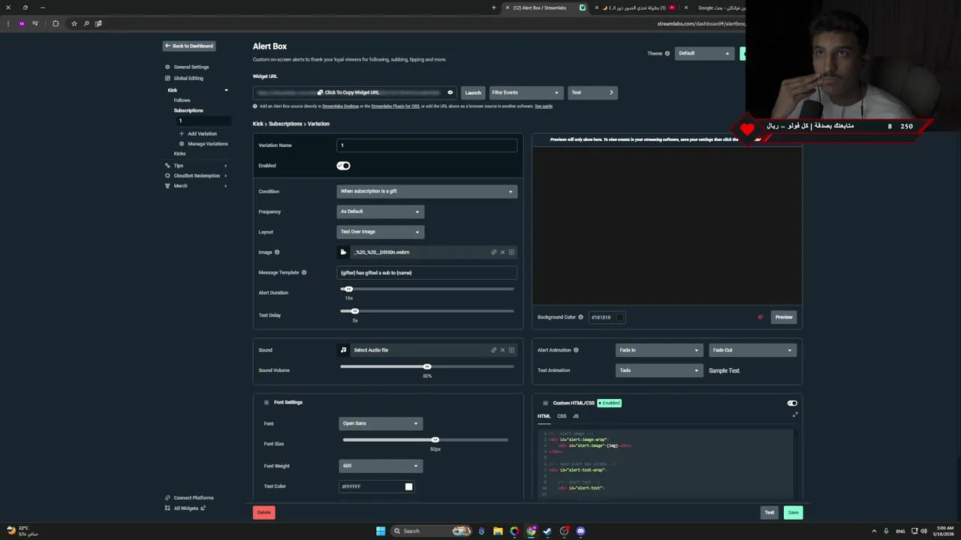
Task: Click the Windows Start button
Action: [x=381, y=531]
